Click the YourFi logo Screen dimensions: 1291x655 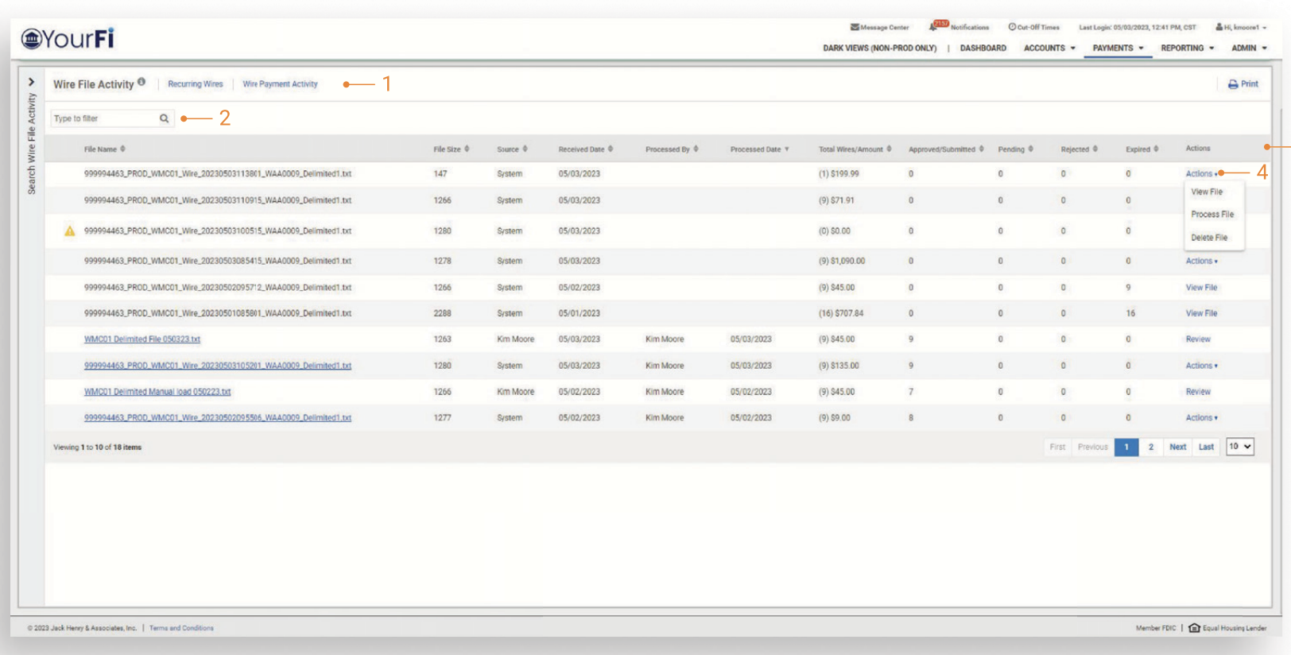(68, 38)
